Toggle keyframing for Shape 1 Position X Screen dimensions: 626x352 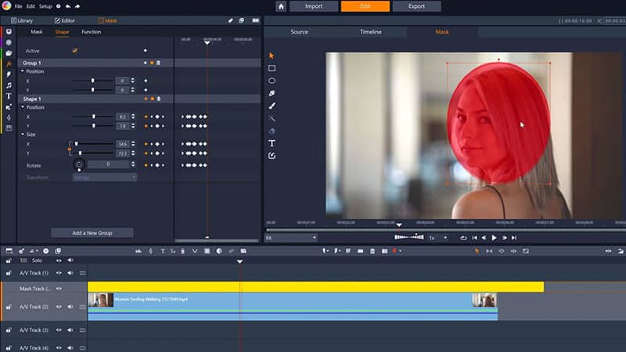click(146, 117)
